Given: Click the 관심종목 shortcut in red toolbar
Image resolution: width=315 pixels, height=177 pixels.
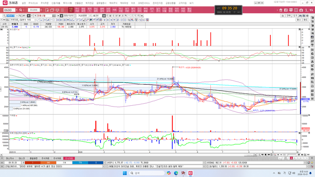Looking at the screenshot, I should click(96, 10).
